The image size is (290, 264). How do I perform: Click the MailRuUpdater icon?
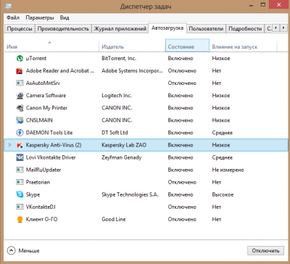[20, 170]
